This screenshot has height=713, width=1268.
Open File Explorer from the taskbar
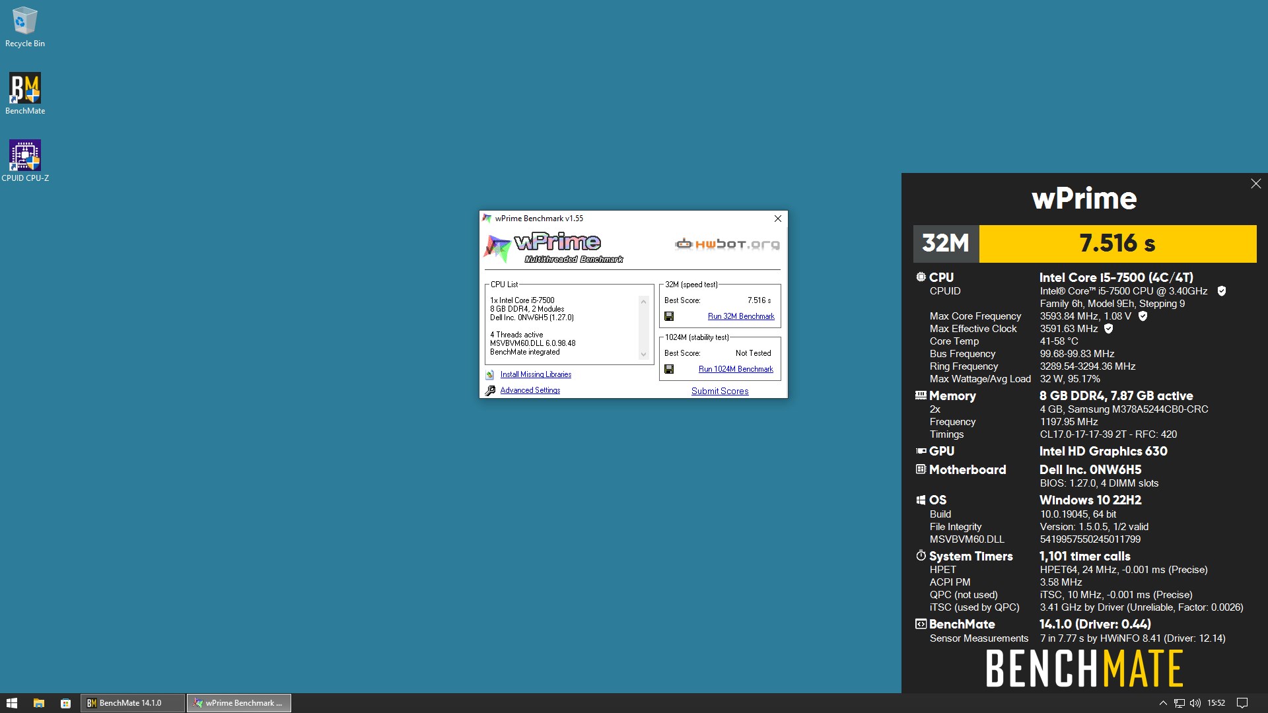click(39, 703)
